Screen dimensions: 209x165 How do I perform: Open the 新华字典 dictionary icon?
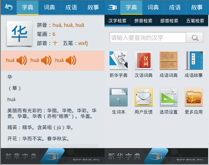[x=118, y=60]
